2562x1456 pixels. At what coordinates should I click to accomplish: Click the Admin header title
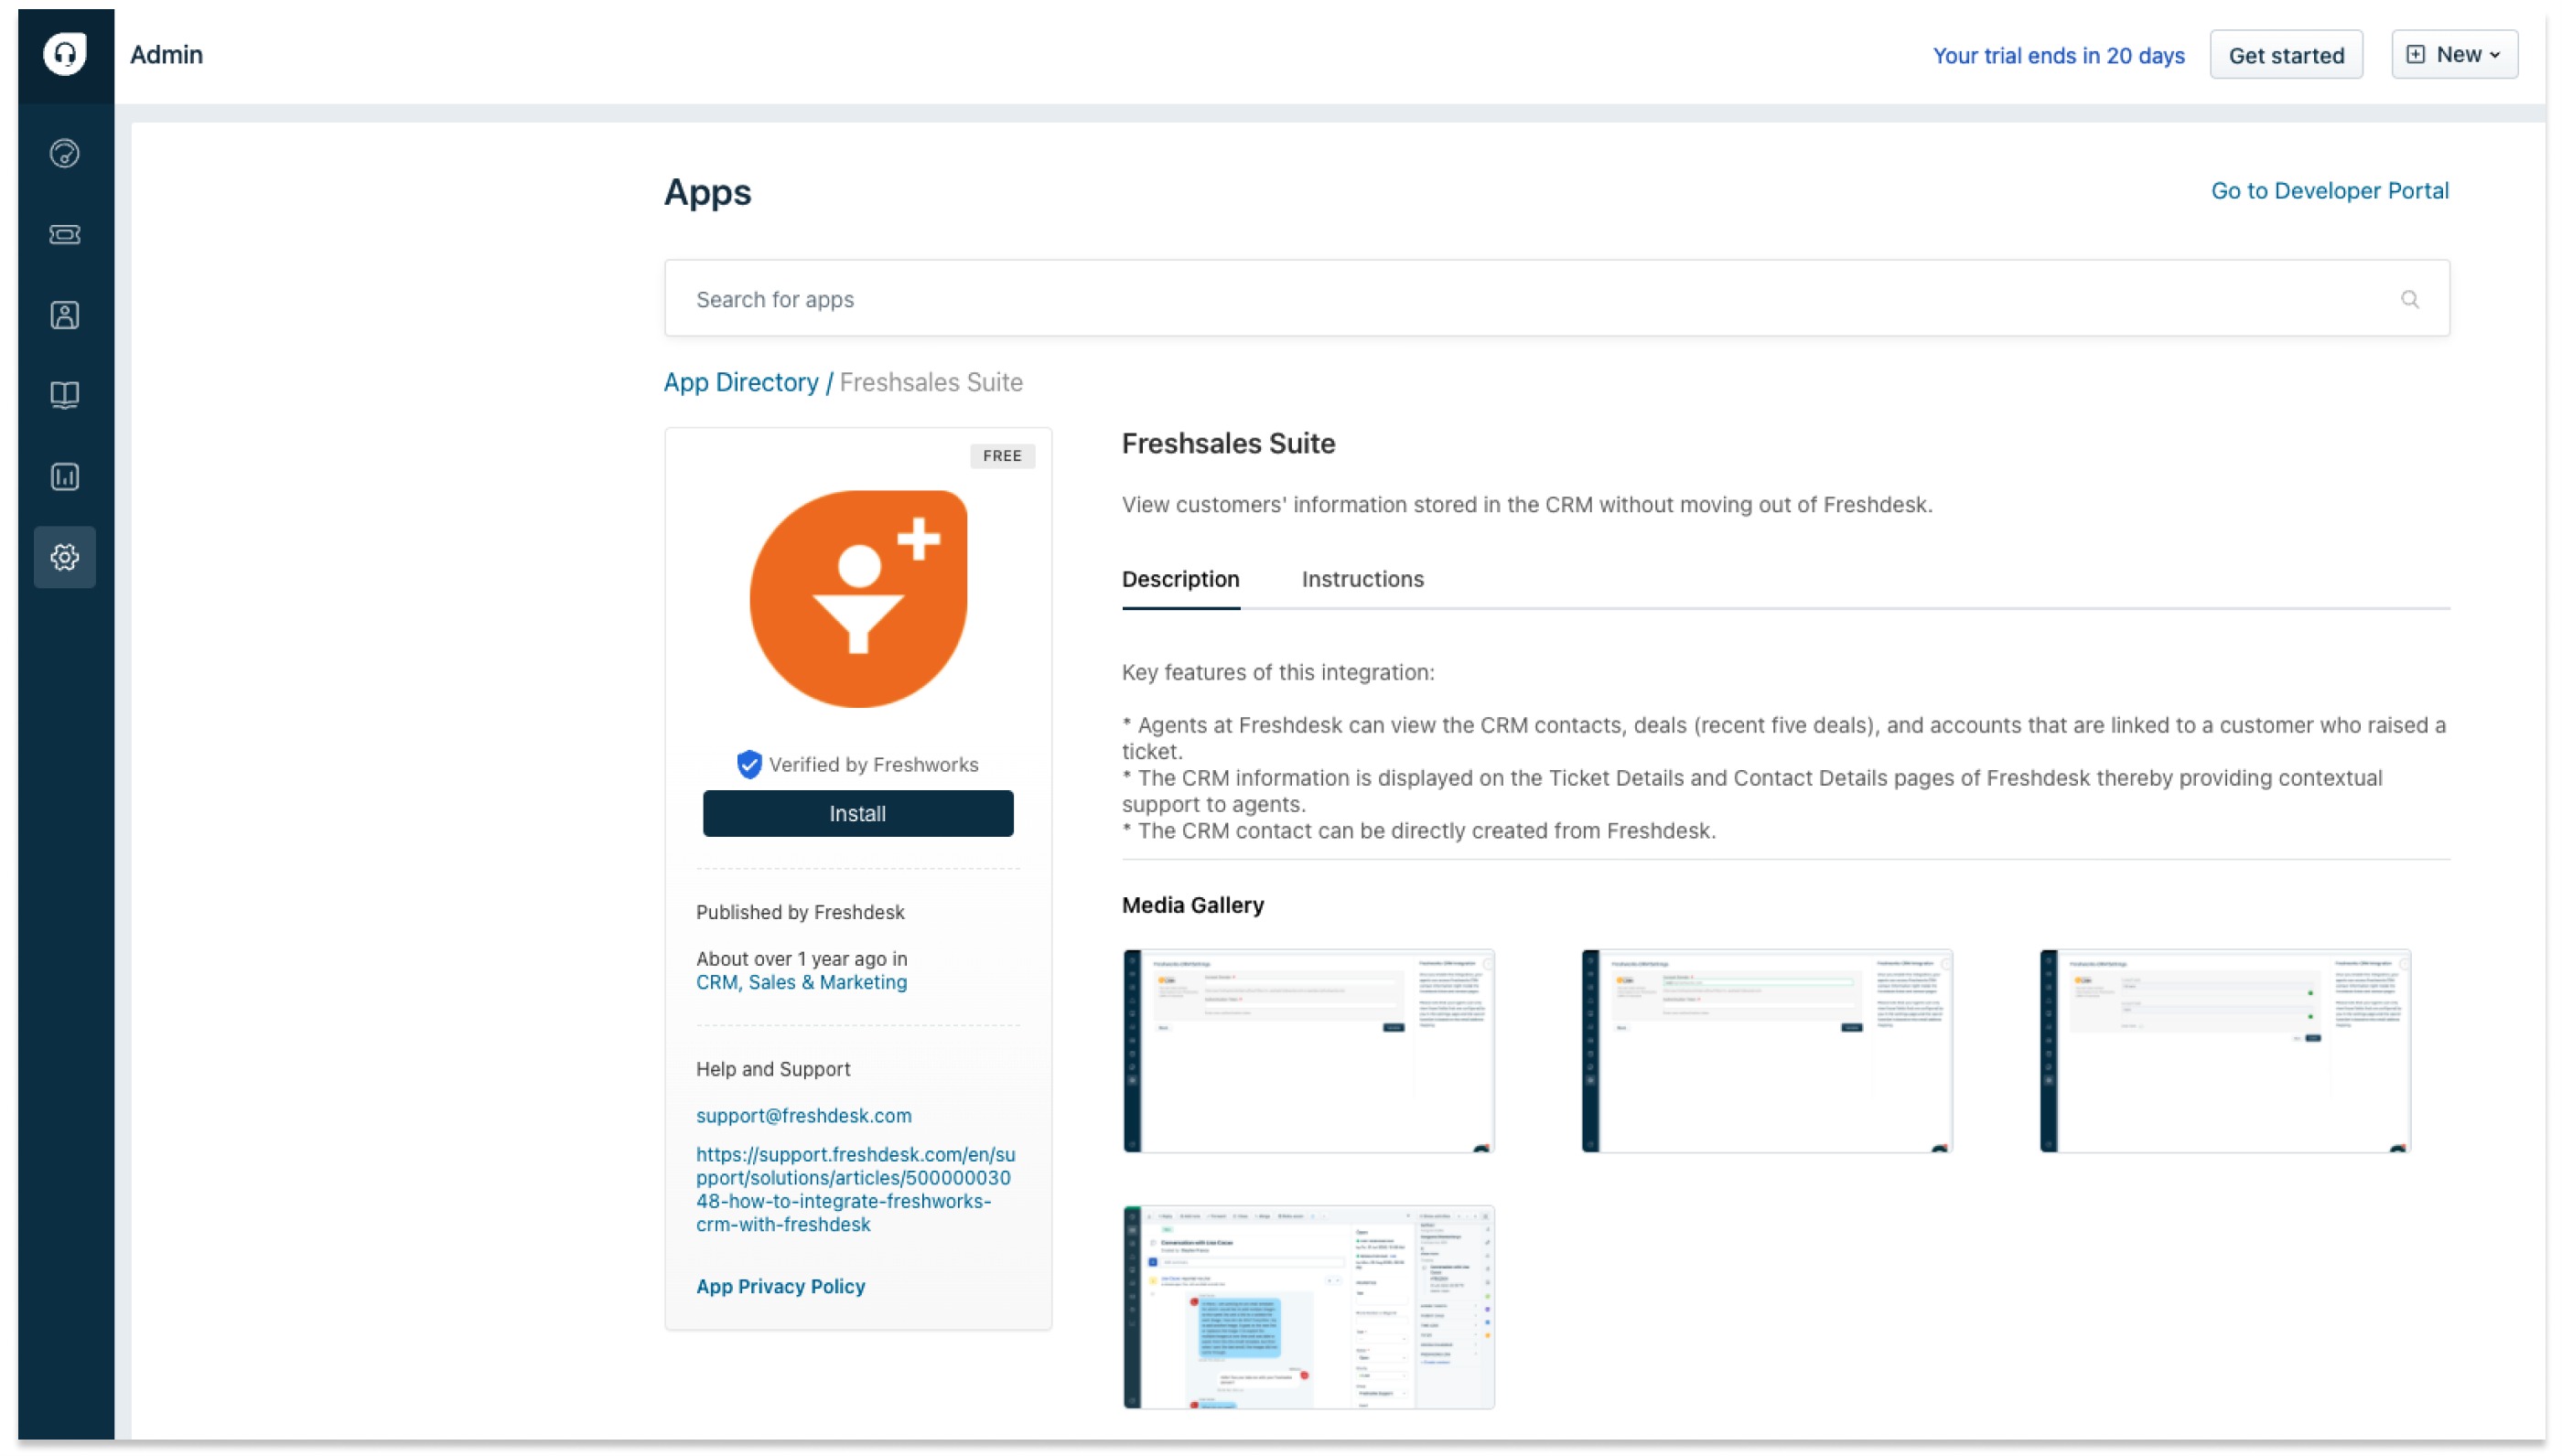(166, 54)
